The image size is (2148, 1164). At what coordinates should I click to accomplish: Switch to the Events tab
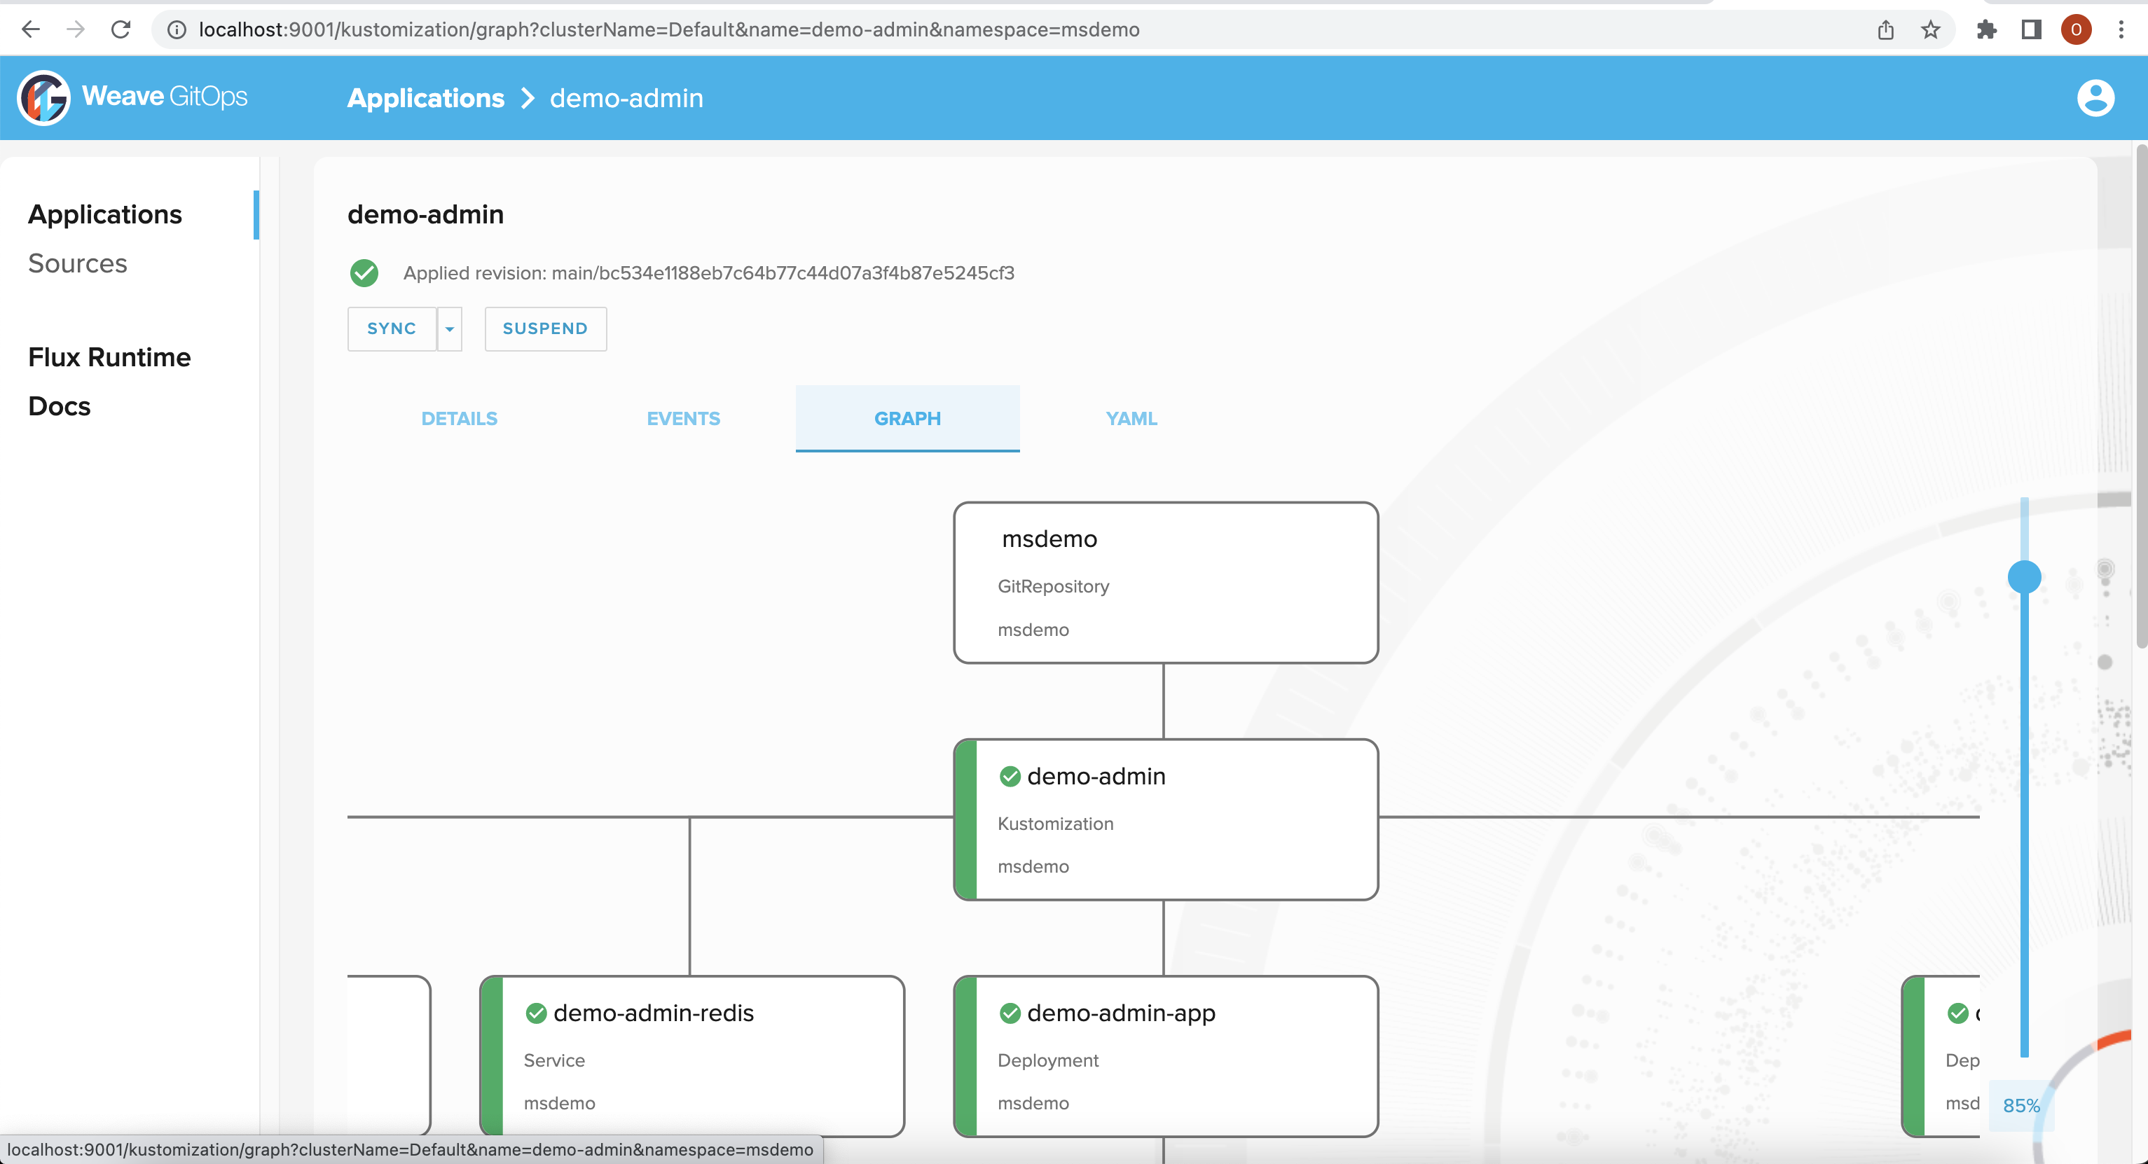[x=683, y=419]
